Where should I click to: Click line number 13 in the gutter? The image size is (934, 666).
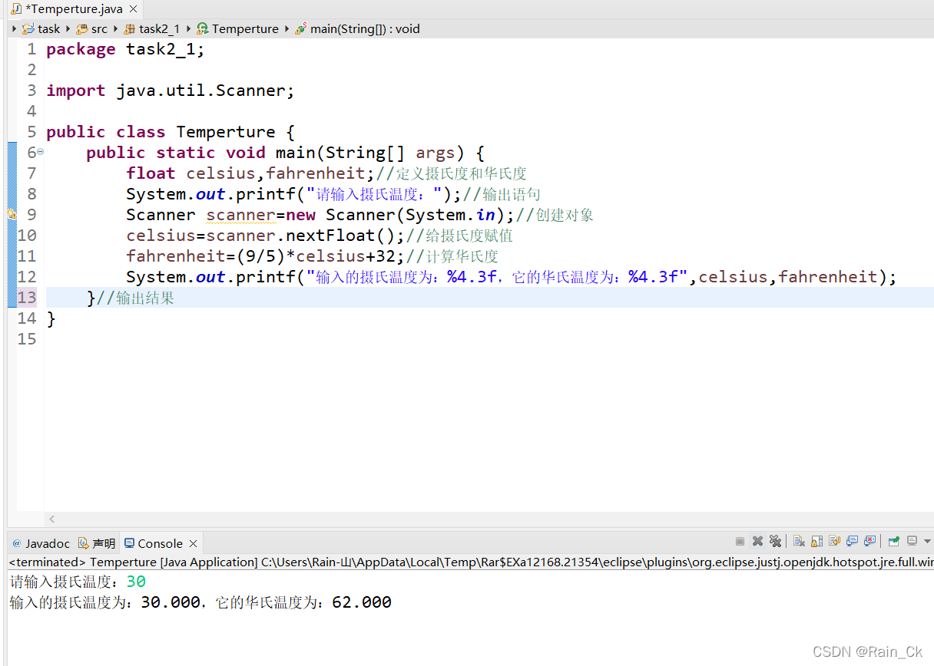pos(26,297)
